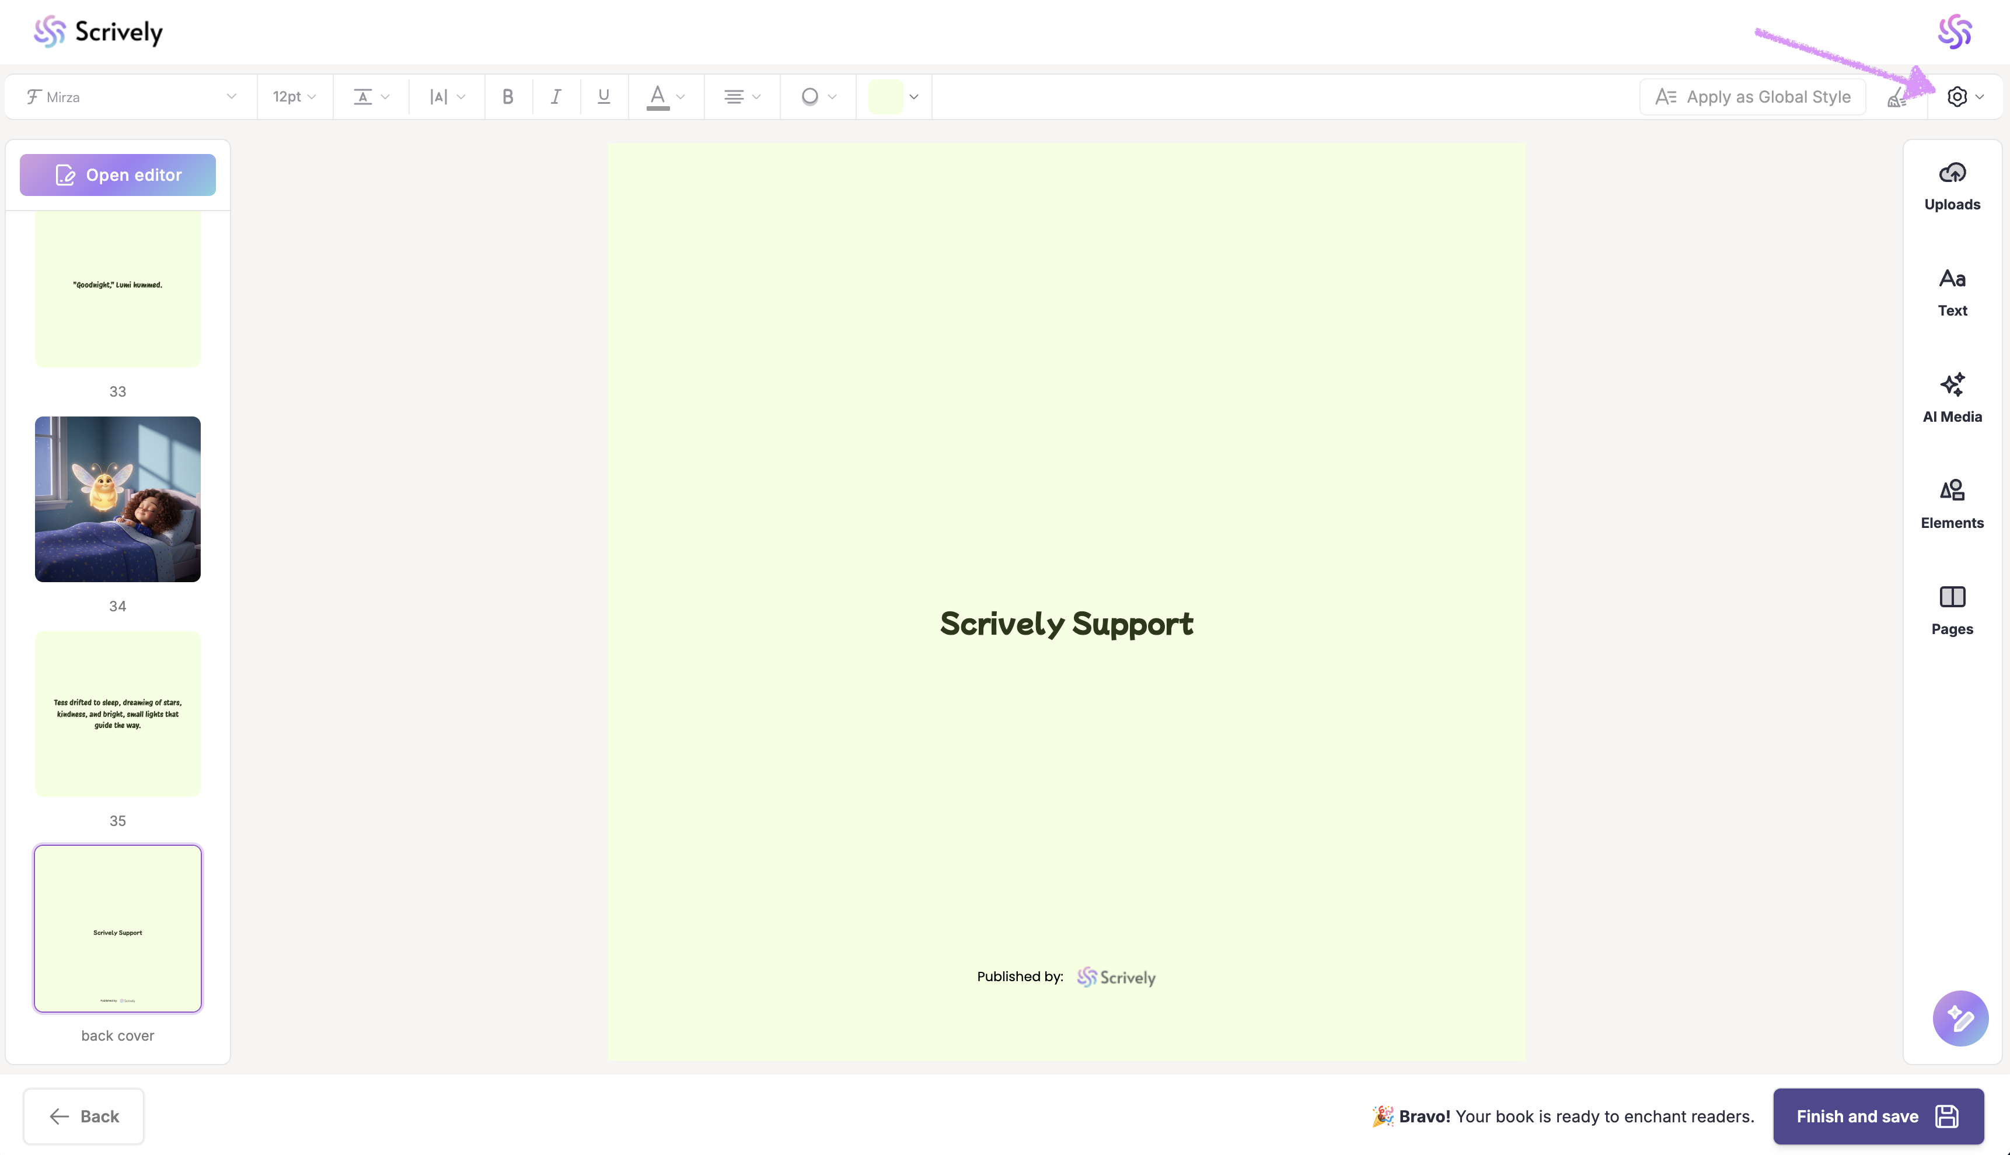Toggle bold formatting
The height and width of the screenshot is (1155, 2010).
click(508, 97)
